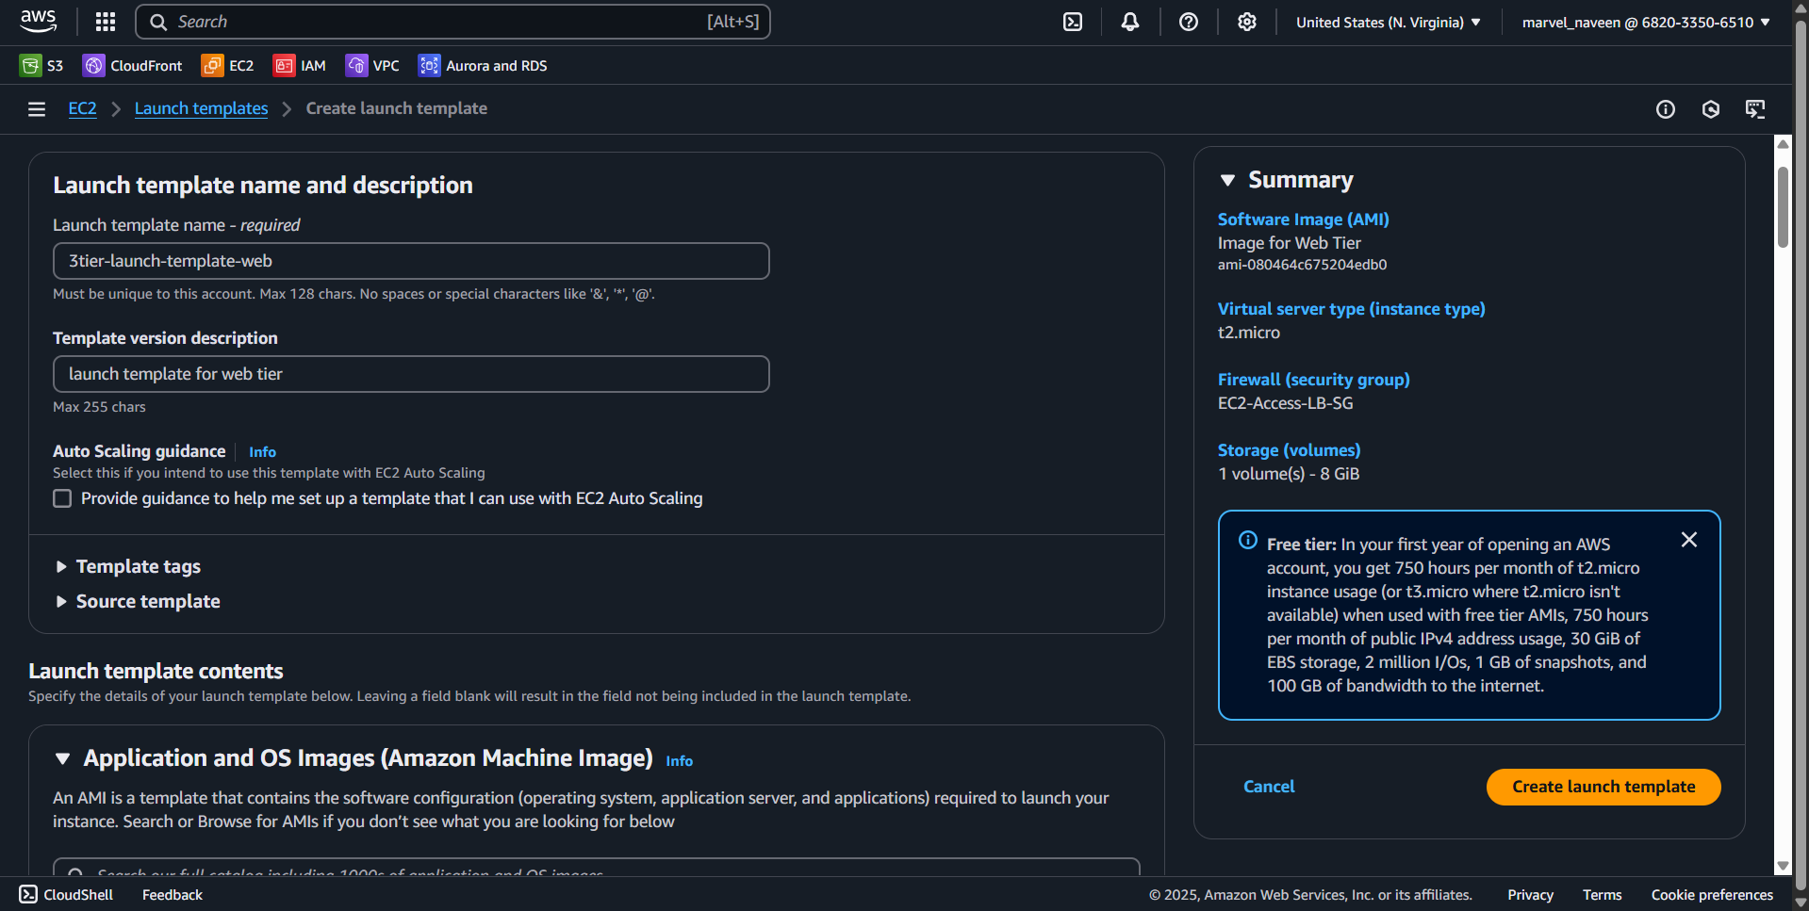
Task: Open the Terms footer link
Action: click(1602, 895)
